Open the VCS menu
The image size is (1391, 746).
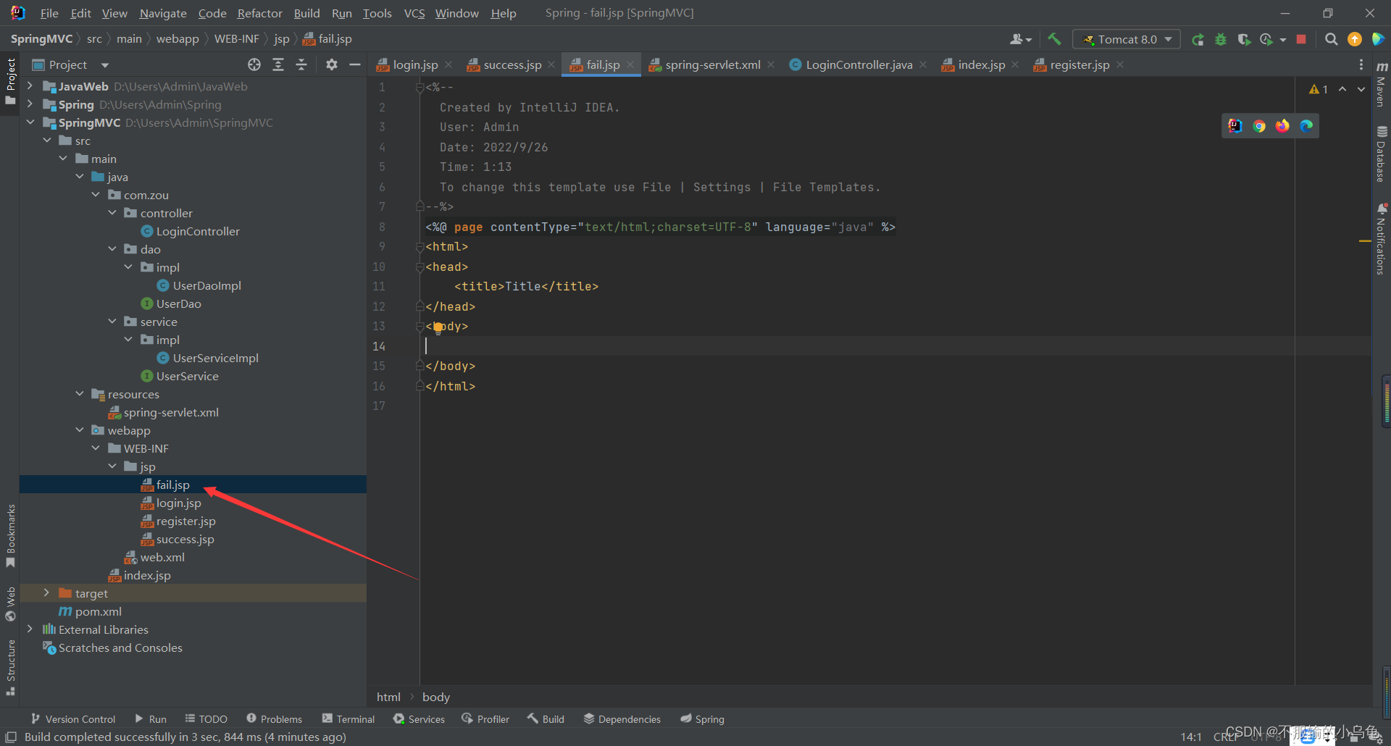[414, 13]
